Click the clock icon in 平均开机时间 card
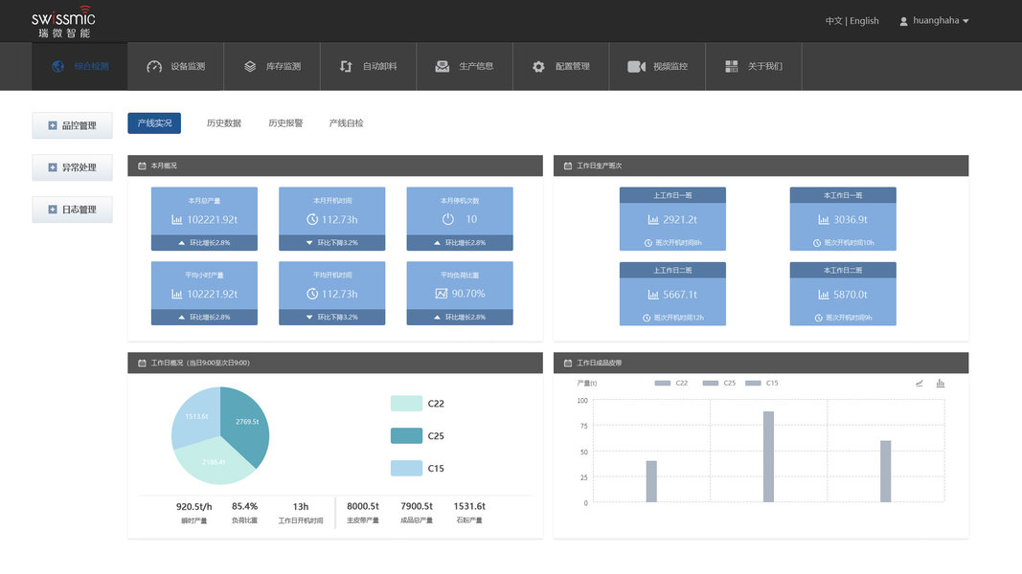This screenshot has height=574, width=1022. point(312,294)
